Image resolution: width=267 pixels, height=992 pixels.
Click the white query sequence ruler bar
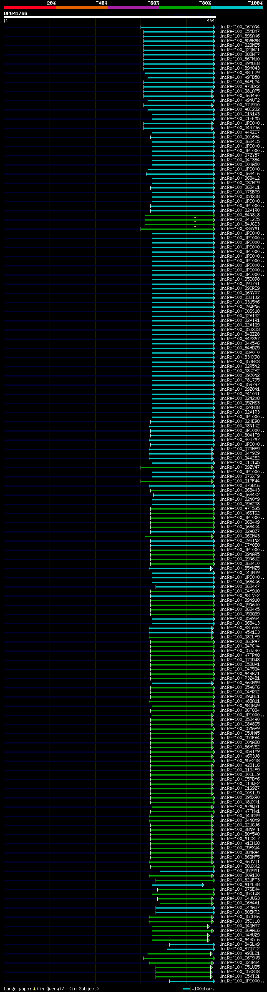[x=110, y=17]
